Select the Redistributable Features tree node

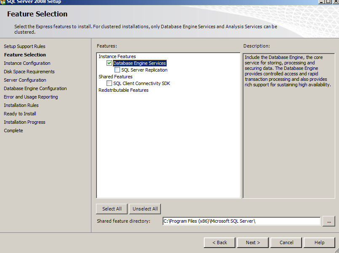(x=123, y=90)
